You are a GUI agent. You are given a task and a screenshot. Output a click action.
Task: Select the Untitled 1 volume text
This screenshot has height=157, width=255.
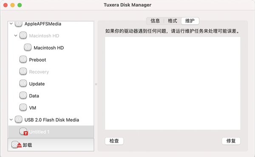pos(39,132)
